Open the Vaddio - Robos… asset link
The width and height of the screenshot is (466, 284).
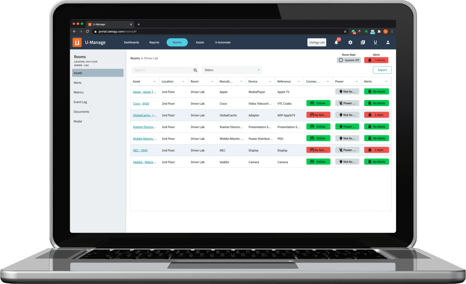144,162
